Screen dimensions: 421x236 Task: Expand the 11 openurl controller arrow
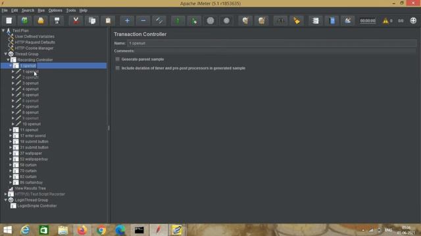(11, 130)
